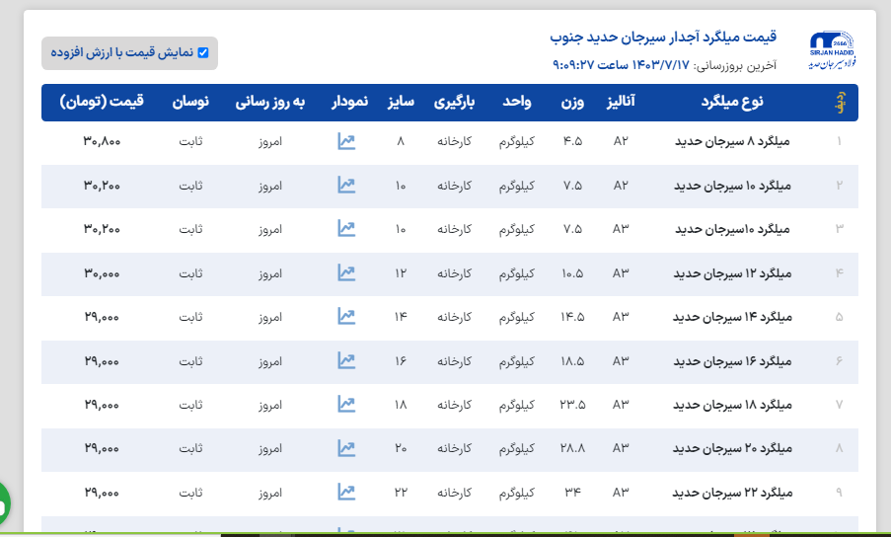Click chart icon for میلگرد 22 row

(x=345, y=492)
